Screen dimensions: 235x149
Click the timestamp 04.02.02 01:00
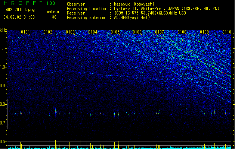coord(19,17)
